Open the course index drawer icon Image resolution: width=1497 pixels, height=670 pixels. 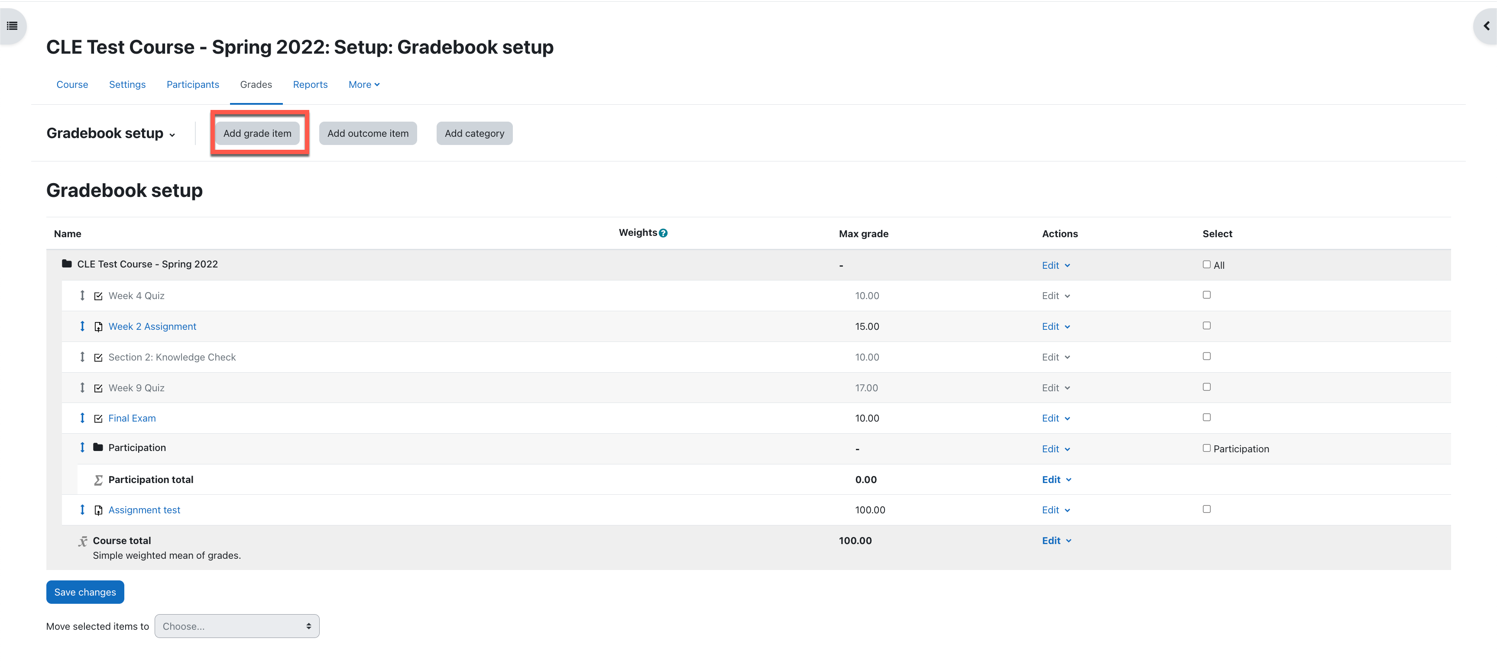[x=12, y=26]
